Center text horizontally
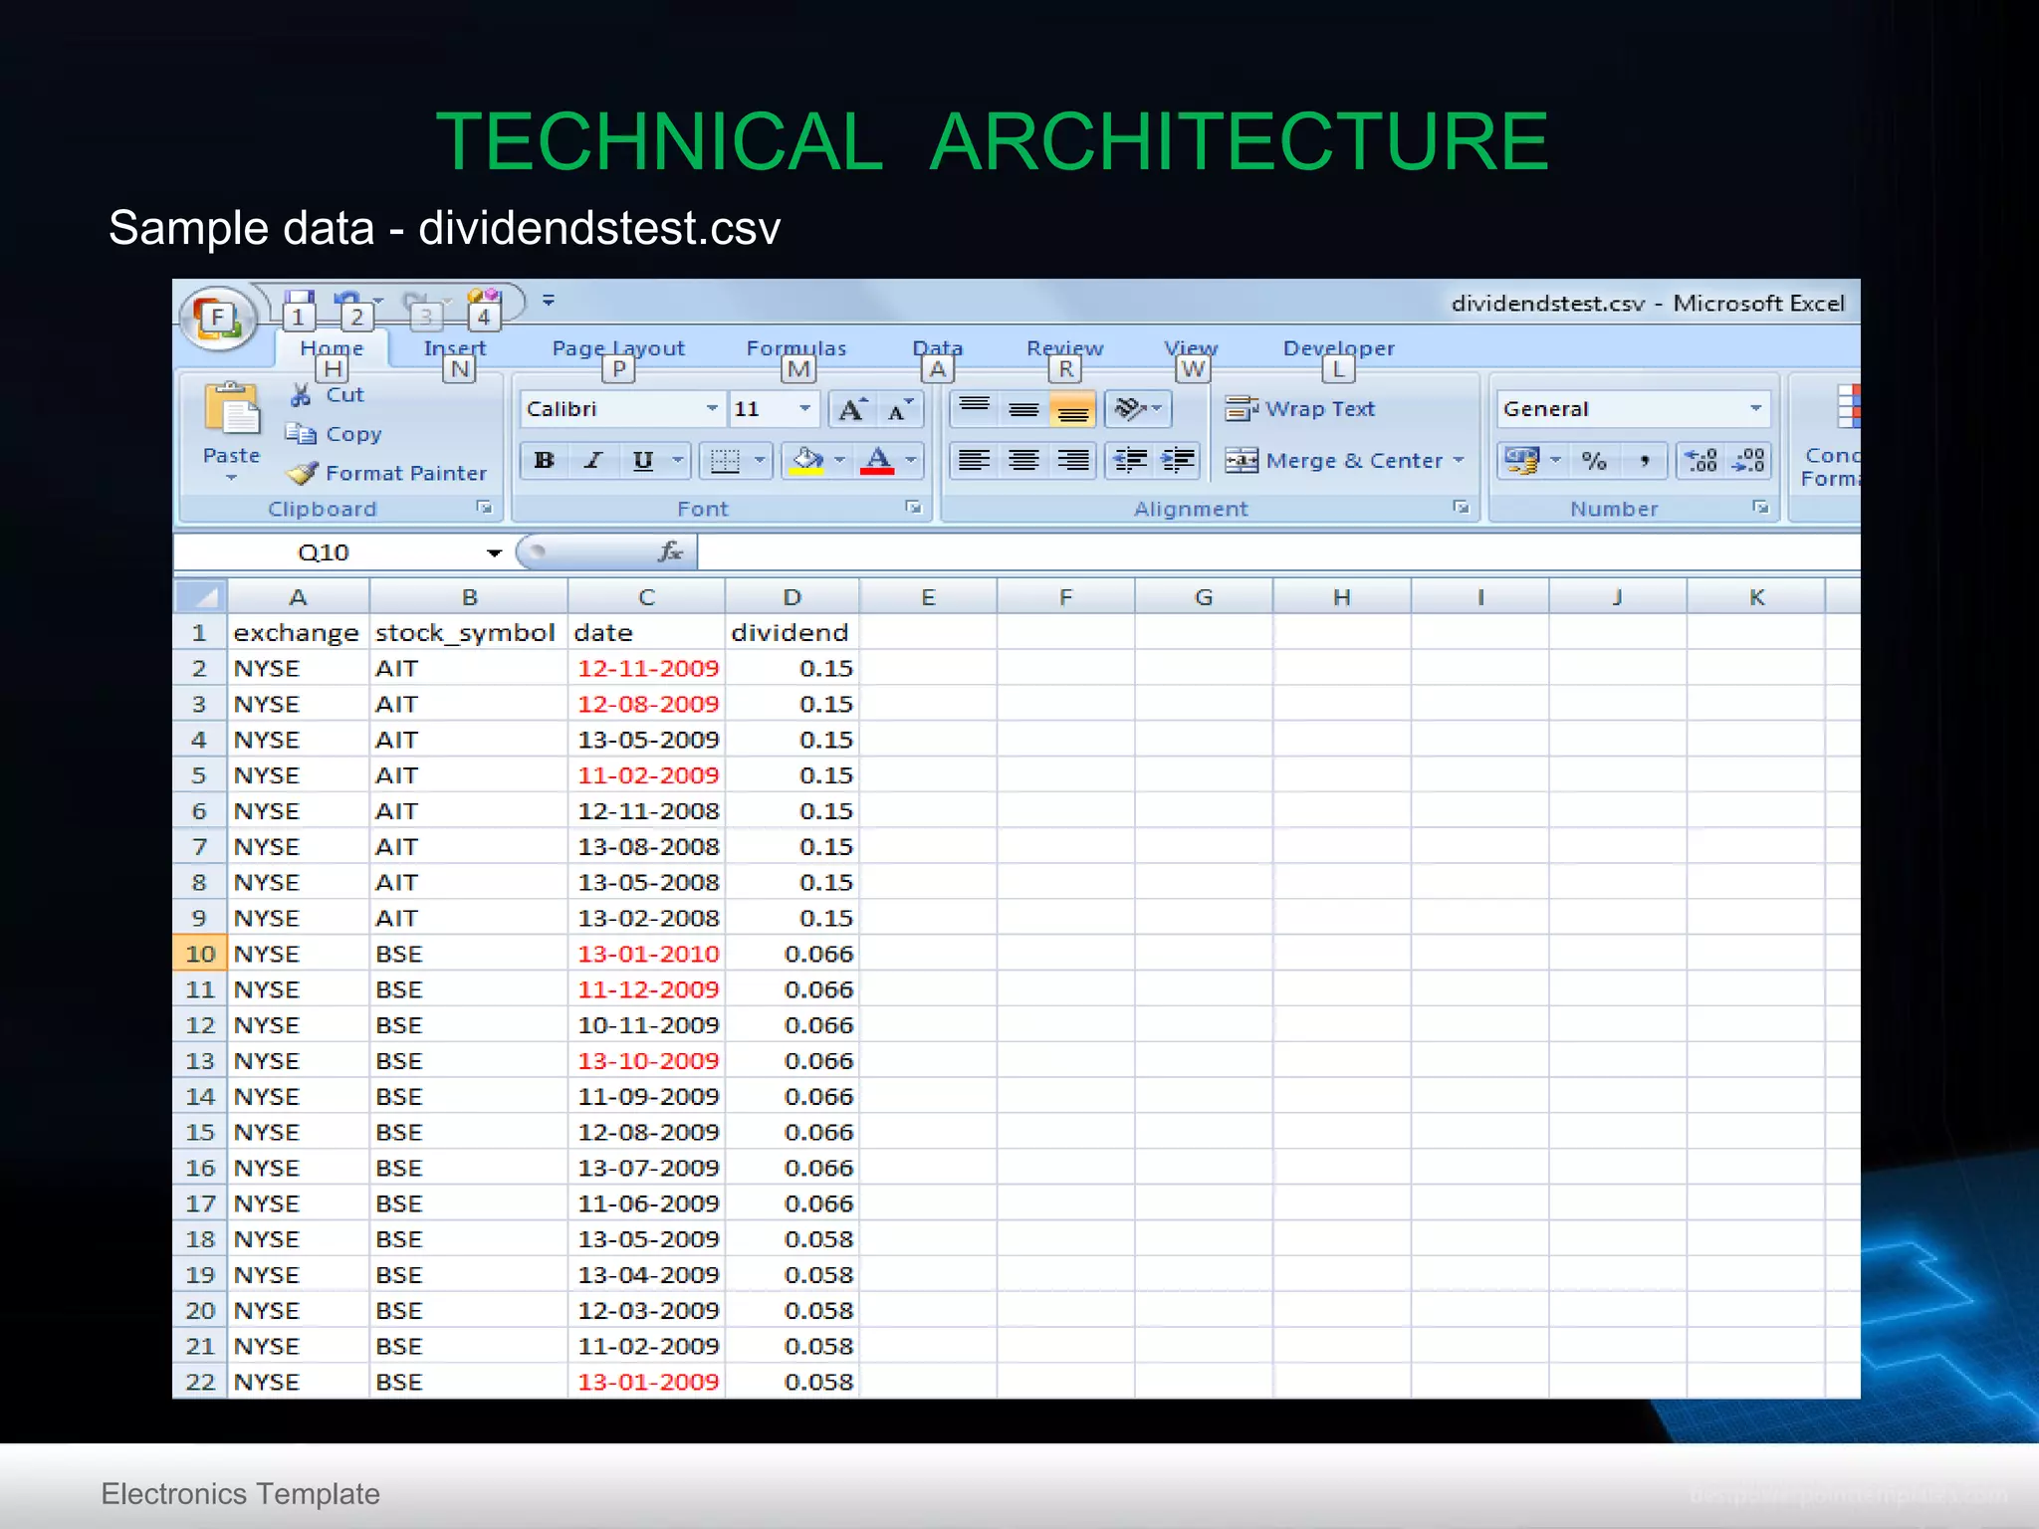This screenshot has height=1529, width=2039. click(x=1023, y=460)
